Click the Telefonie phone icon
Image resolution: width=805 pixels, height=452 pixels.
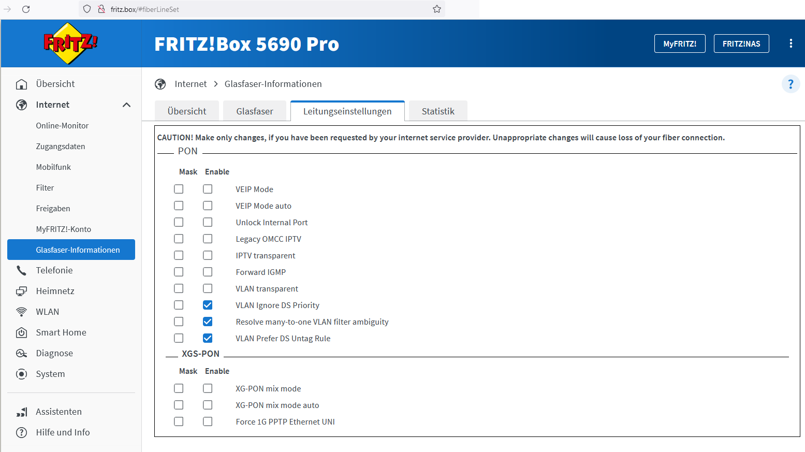(x=22, y=270)
